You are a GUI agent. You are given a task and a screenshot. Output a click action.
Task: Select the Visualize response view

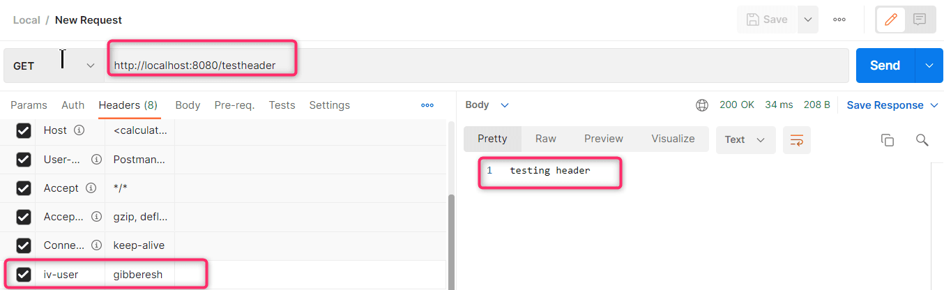pos(673,139)
